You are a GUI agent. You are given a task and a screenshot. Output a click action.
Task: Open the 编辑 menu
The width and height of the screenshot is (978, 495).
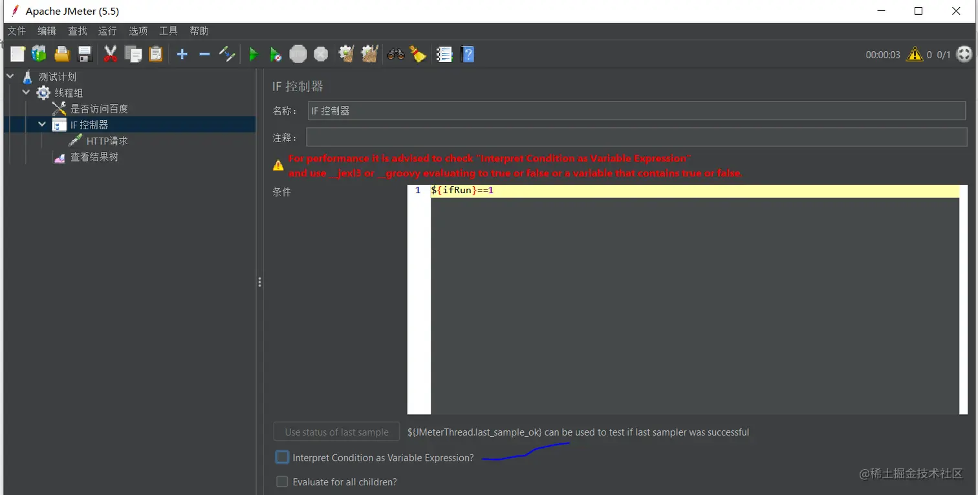[47, 31]
